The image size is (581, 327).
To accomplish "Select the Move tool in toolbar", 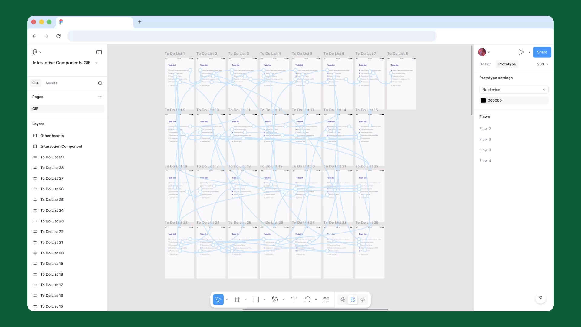I will 218,299.
